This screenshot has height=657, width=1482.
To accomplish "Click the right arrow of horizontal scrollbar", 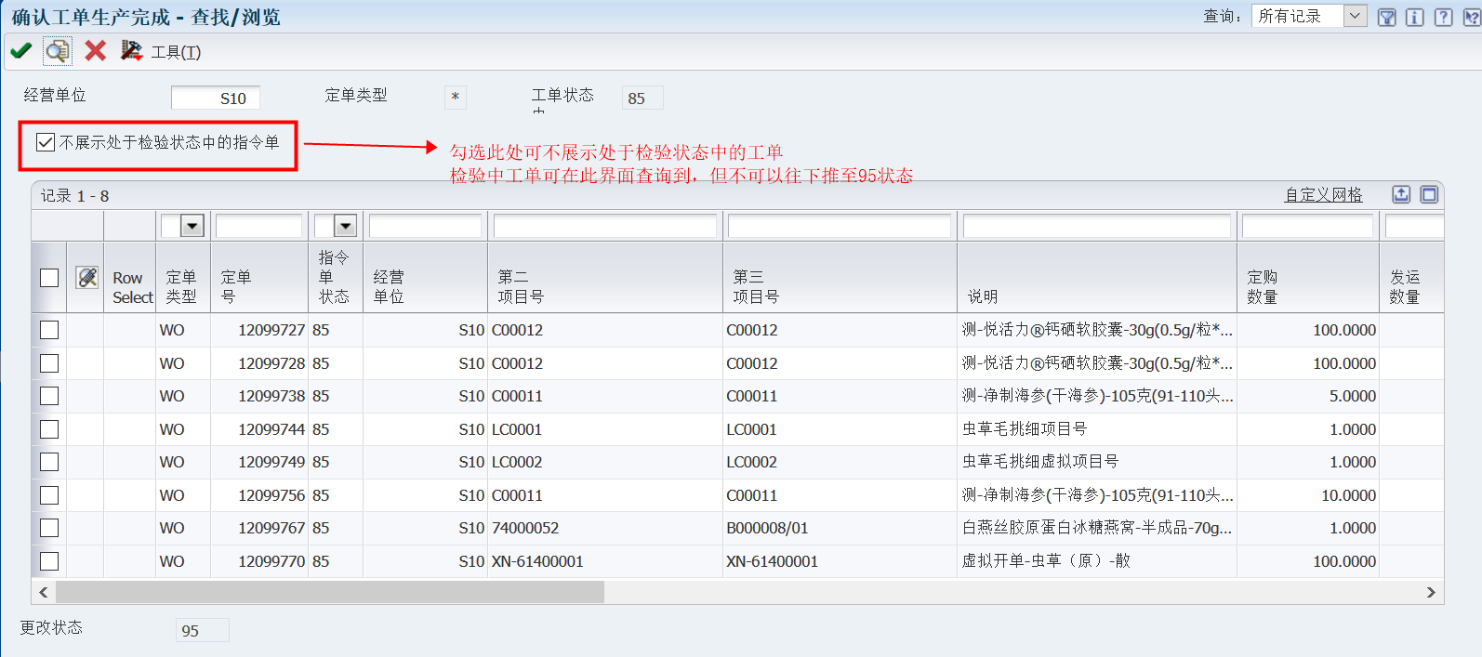I will pyautogui.click(x=1431, y=592).
